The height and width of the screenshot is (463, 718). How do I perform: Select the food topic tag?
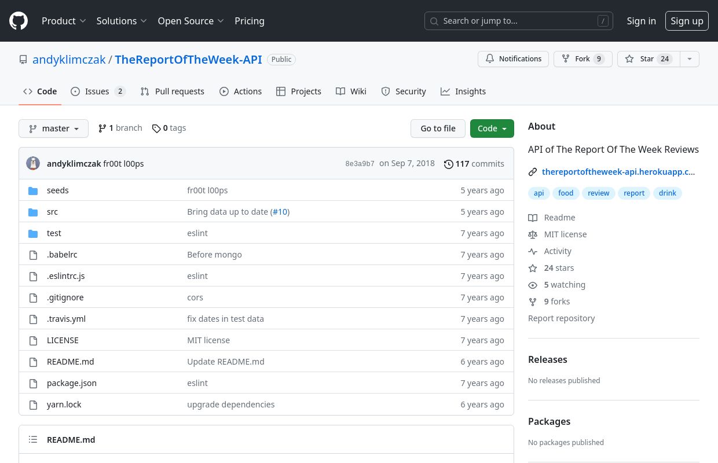coord(566,193)
